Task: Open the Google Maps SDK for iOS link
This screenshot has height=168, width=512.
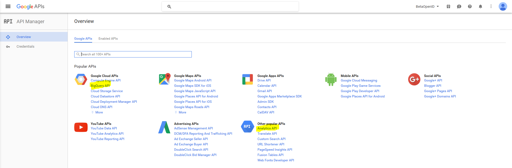Action: point(193,86)
